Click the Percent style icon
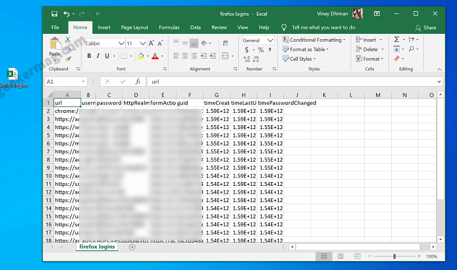Viewport: 457px width, 270px height. click(x=261, y=50)
